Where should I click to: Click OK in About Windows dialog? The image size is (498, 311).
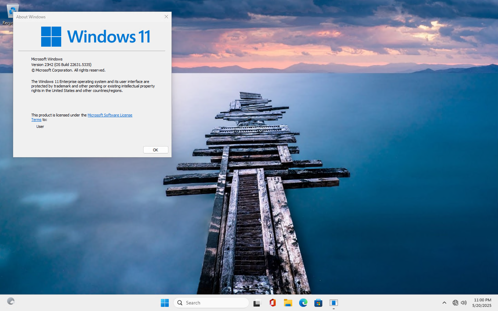tap(156, 150)
